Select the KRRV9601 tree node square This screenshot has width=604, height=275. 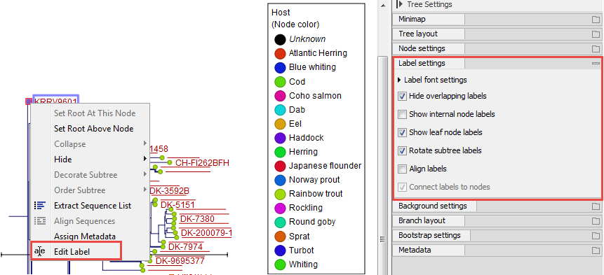[x=28, y=101]
